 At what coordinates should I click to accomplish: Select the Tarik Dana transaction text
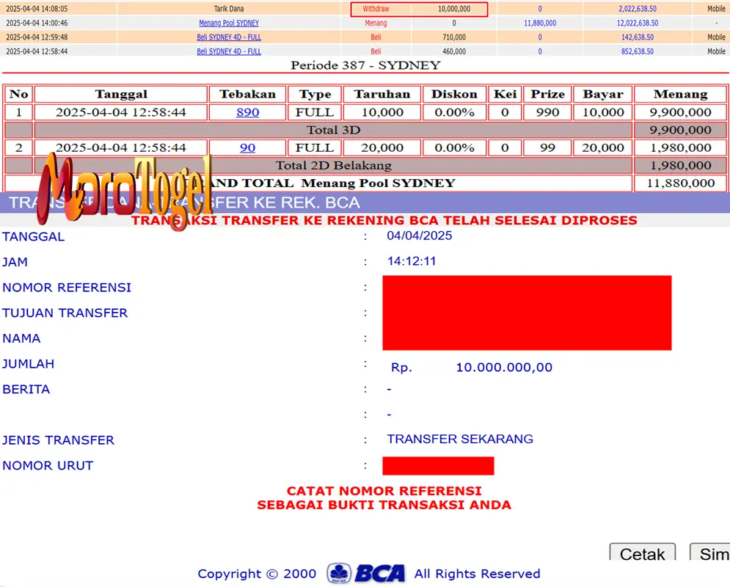(x=229, y=9)
